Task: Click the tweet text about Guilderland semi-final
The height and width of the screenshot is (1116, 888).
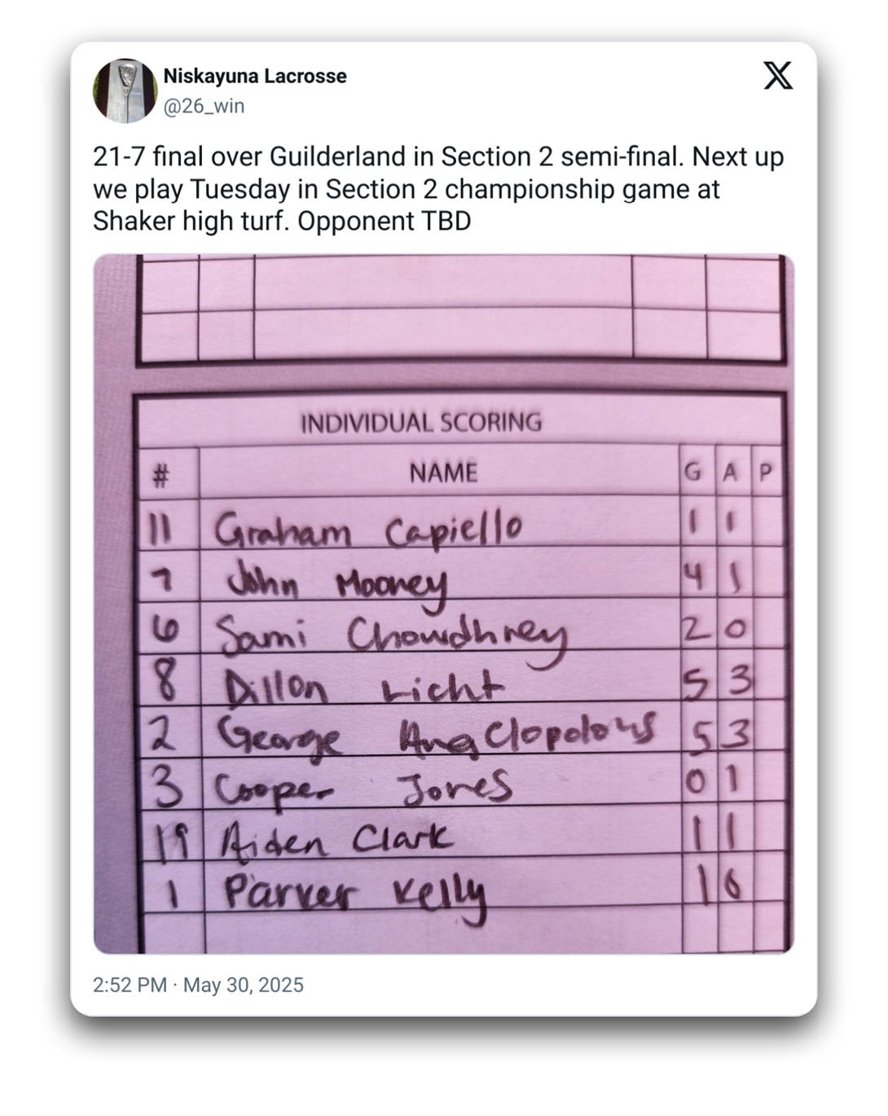Action: click(x=438, y=189)
